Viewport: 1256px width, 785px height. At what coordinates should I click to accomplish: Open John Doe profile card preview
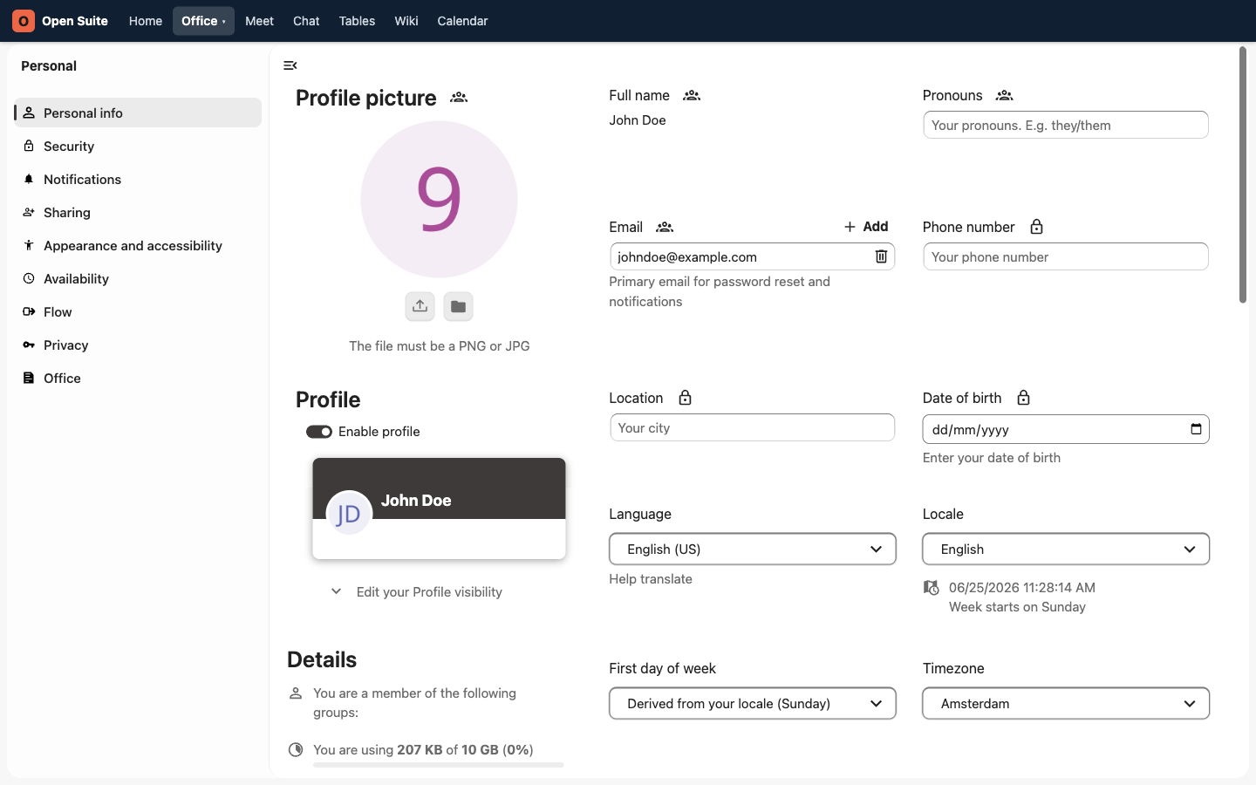pos(439,509)
